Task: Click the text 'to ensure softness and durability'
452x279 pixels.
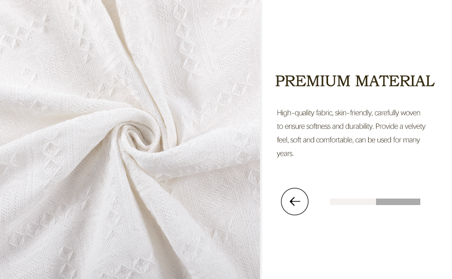Action: [325, 126]
